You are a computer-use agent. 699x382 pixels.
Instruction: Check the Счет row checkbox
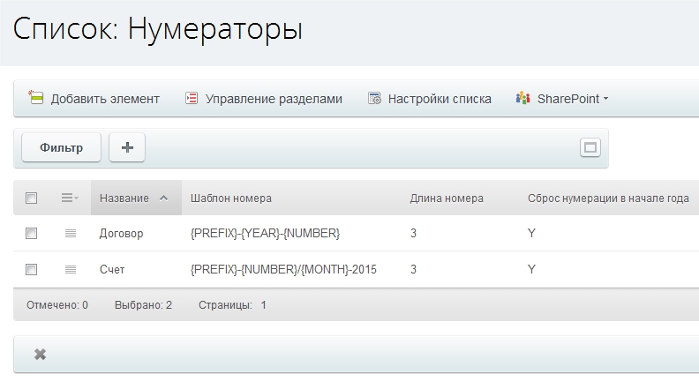click(32, 269)
